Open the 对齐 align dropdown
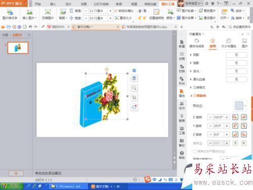Screen dimensions: 253x190 click(x=224, y=18)
